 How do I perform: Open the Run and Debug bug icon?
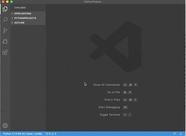pyautogui.click(x=5, y=41)
